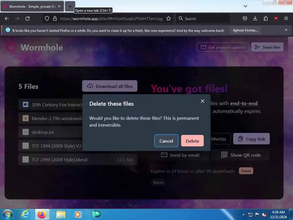Click Refresh Firefox... button in notification
The image size is (293, 220).
(245, 30)
